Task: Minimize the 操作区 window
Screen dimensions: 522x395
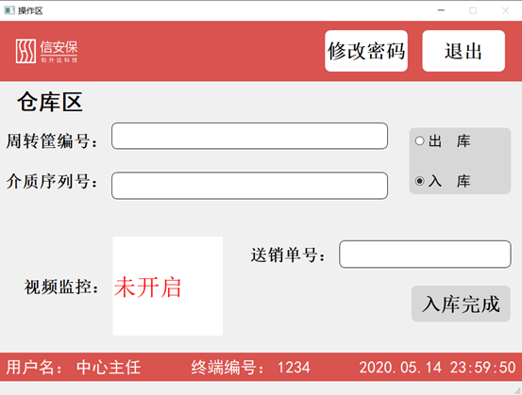Action: (441, 10)
